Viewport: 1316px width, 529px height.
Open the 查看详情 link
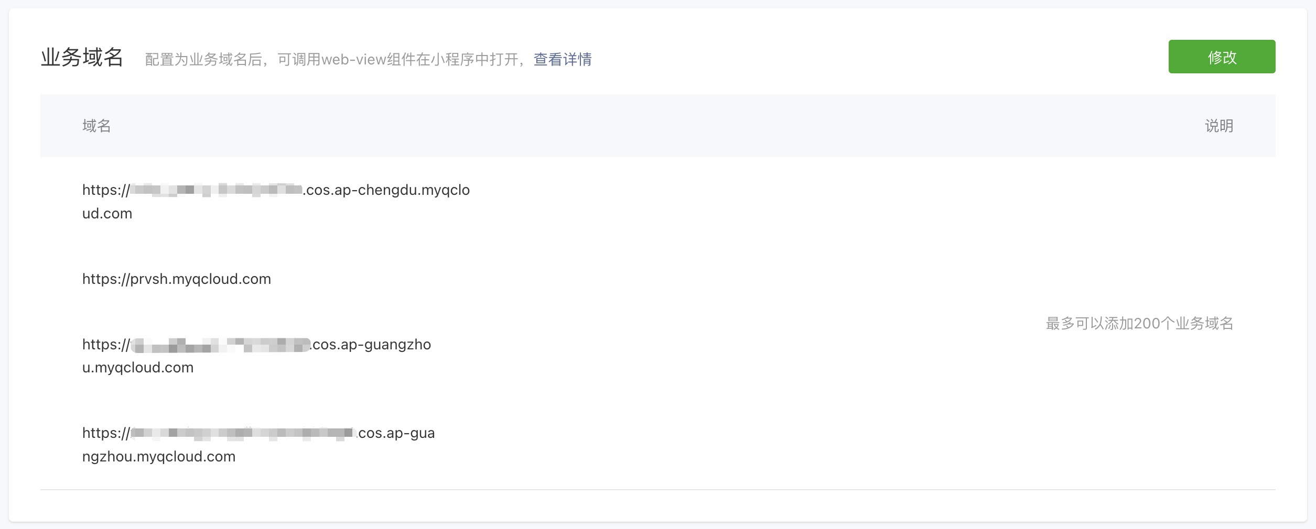pyautogui.click(x=563, y=59)
